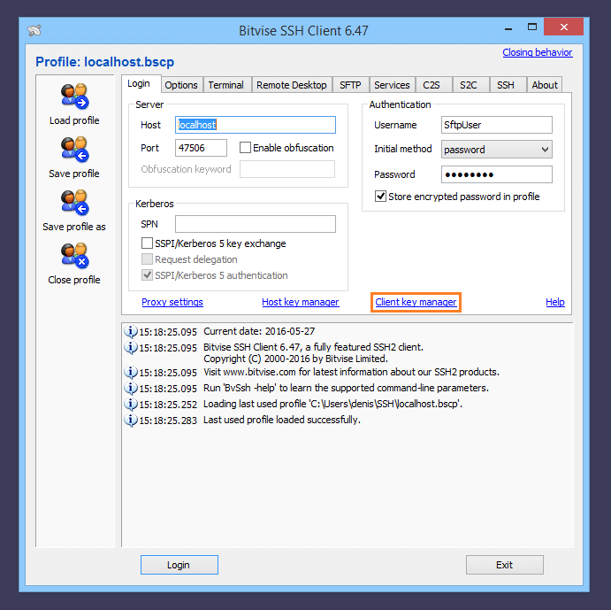The image size is (611, 610).
Task: Uncheck Store encrypted password in profile
Action: pyautogui.click(x=381, y=197)
